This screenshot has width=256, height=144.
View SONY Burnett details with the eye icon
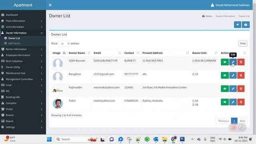(225, 62)
